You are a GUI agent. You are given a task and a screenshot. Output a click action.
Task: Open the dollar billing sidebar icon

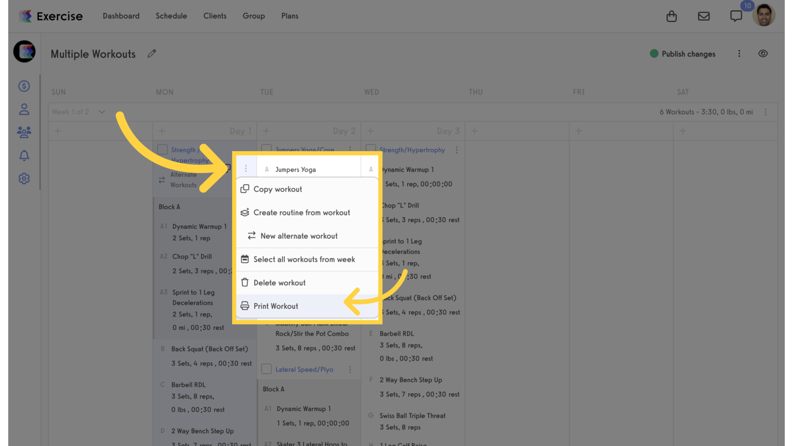pyautogui.click(x=24, y=86)
